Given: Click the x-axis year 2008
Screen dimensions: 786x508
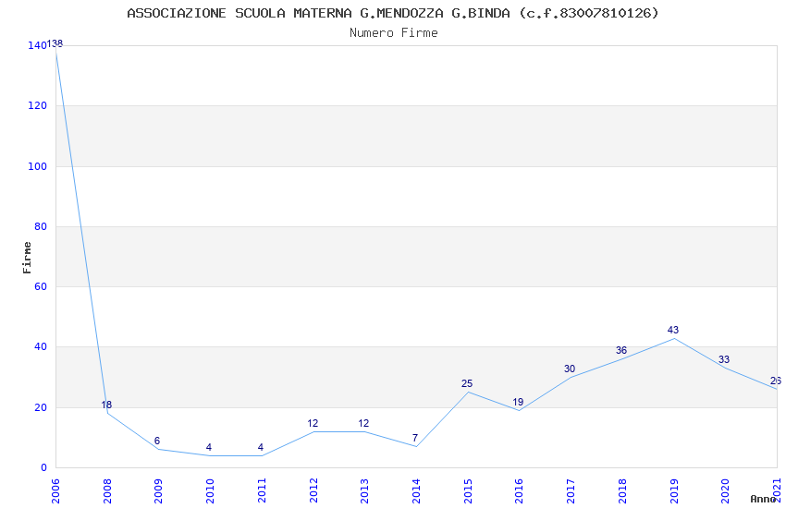Looking at the screenshot, I should (x=106, y=490).
